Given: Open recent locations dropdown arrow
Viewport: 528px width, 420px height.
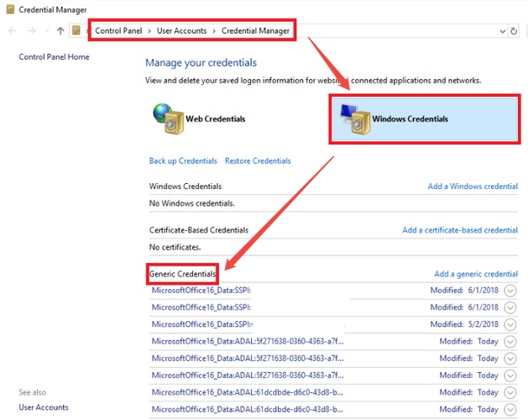Looking at the screenshot, I should pyautogui.click(x=47, y=31).
